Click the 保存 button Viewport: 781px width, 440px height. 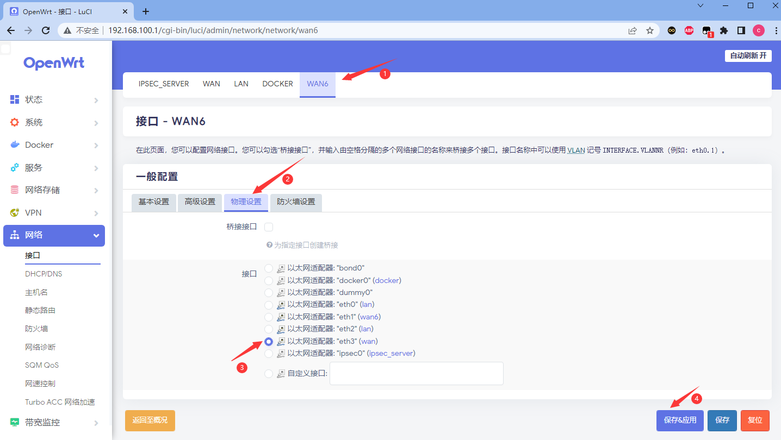tap(722, 420)
